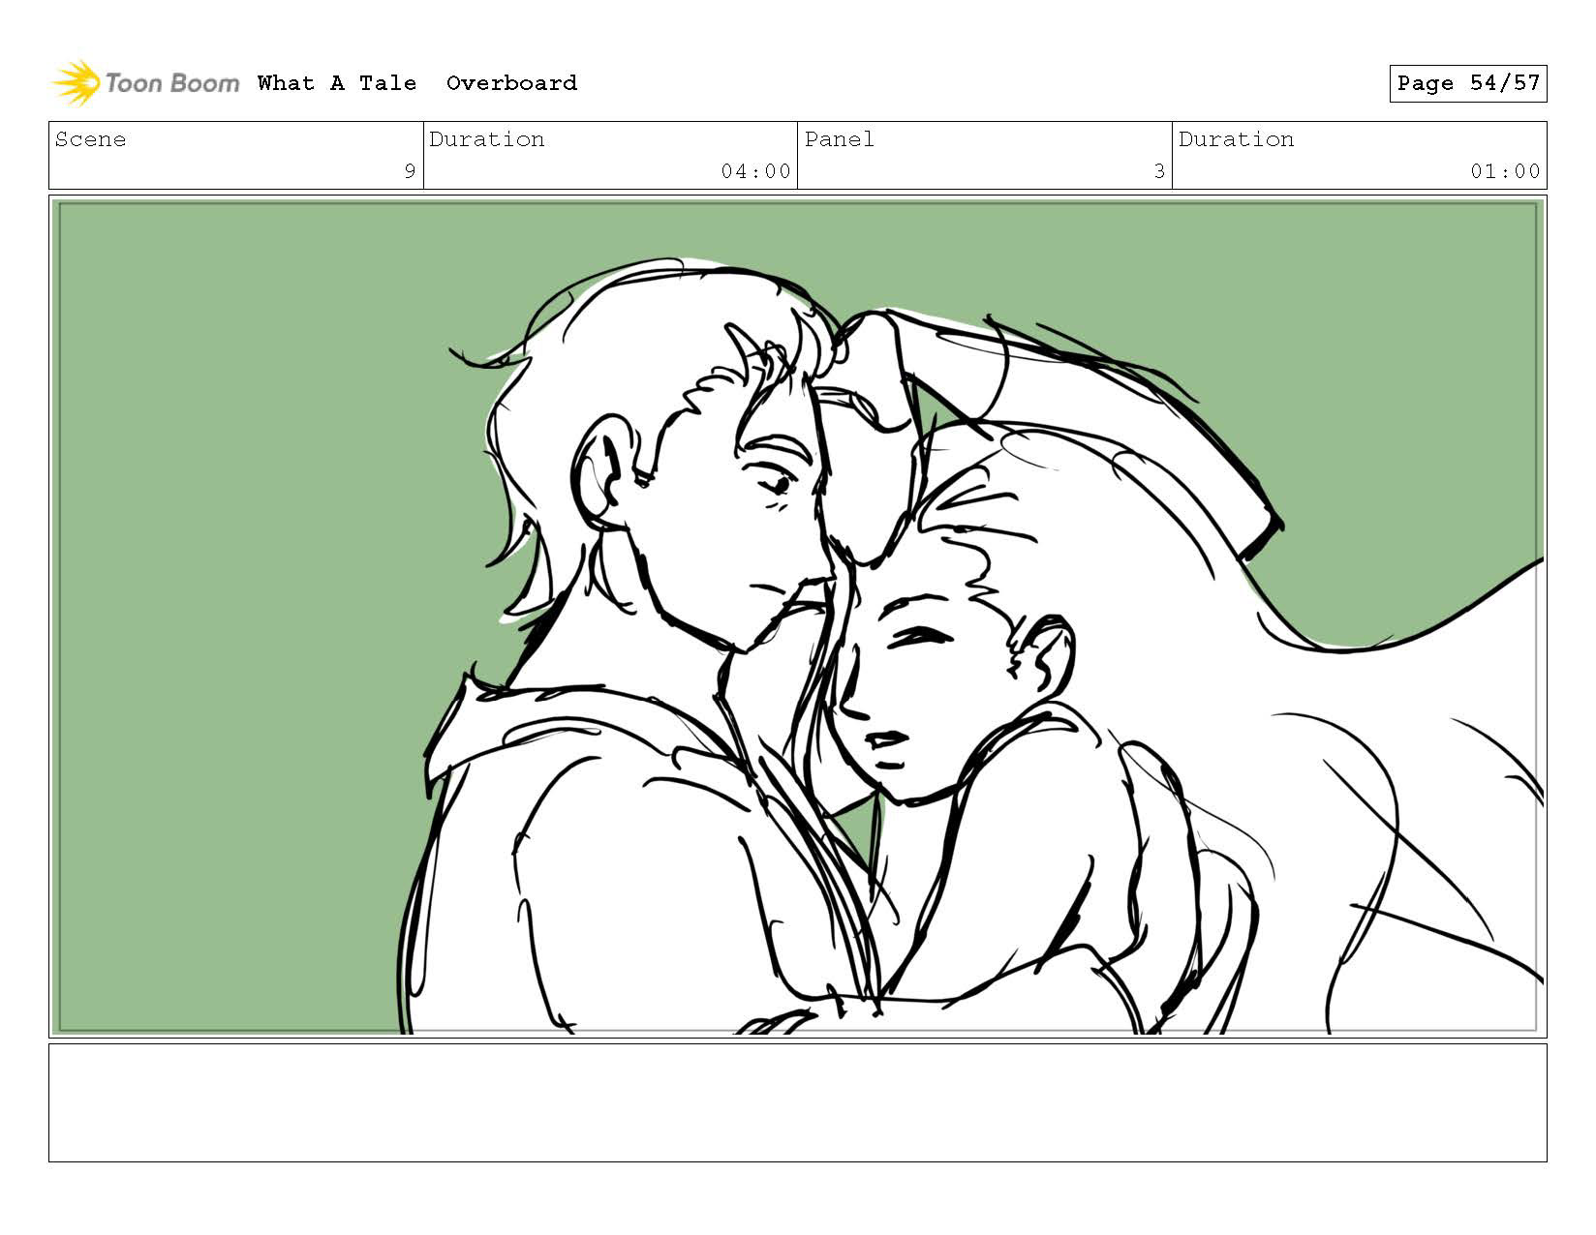Viewport: 1596px width, 1235px height.
Task: Click the Scene header cell
Action: [x=236, y=155]
